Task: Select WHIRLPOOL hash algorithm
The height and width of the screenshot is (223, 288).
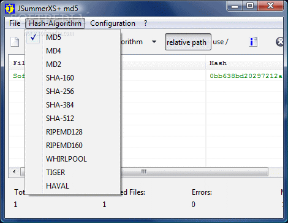Action: coord(73,159)
